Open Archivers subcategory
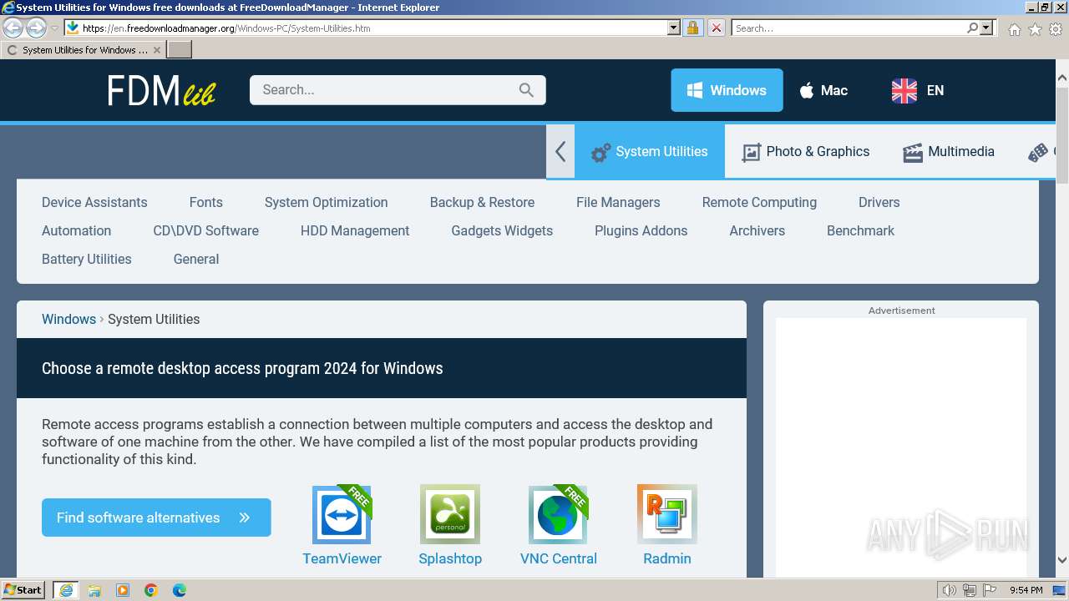This screenshot has height=601, width=1069. pos(757,230)
